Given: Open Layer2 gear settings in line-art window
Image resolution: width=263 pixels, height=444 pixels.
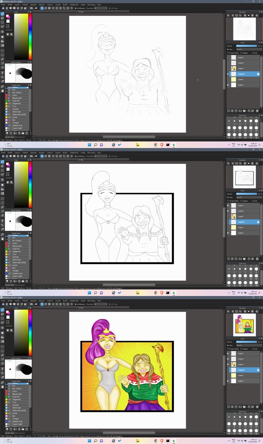Looking at the screenshot, I should coord(258,222).
